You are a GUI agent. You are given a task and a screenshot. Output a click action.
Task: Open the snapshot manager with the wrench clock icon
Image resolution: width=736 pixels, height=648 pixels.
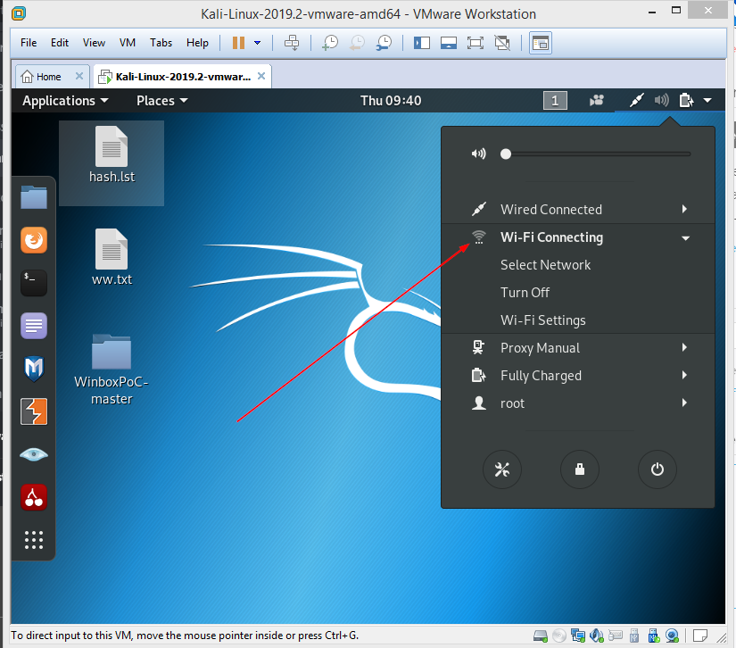pyautogui.click(x=384, y=43)
